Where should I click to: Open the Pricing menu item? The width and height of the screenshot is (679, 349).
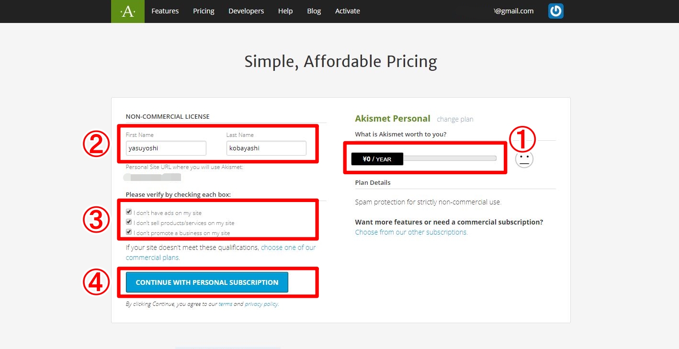(x=204, y=11)
